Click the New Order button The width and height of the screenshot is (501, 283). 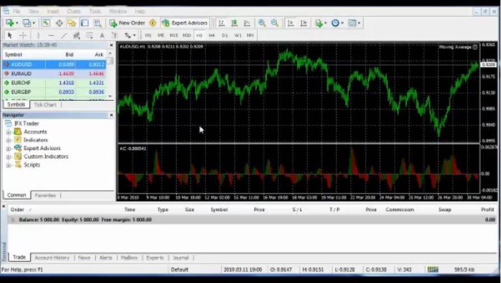click(x=128, y=23)
